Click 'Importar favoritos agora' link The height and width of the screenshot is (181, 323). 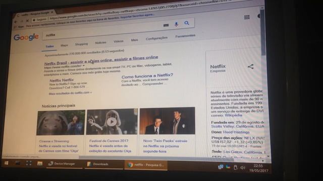pyautogui.click(x=137, y=16)
